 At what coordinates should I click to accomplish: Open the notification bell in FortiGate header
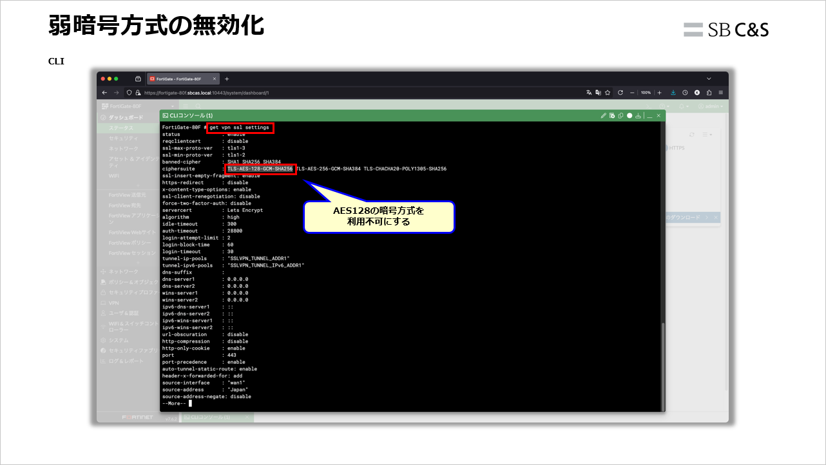coord(681,106)
